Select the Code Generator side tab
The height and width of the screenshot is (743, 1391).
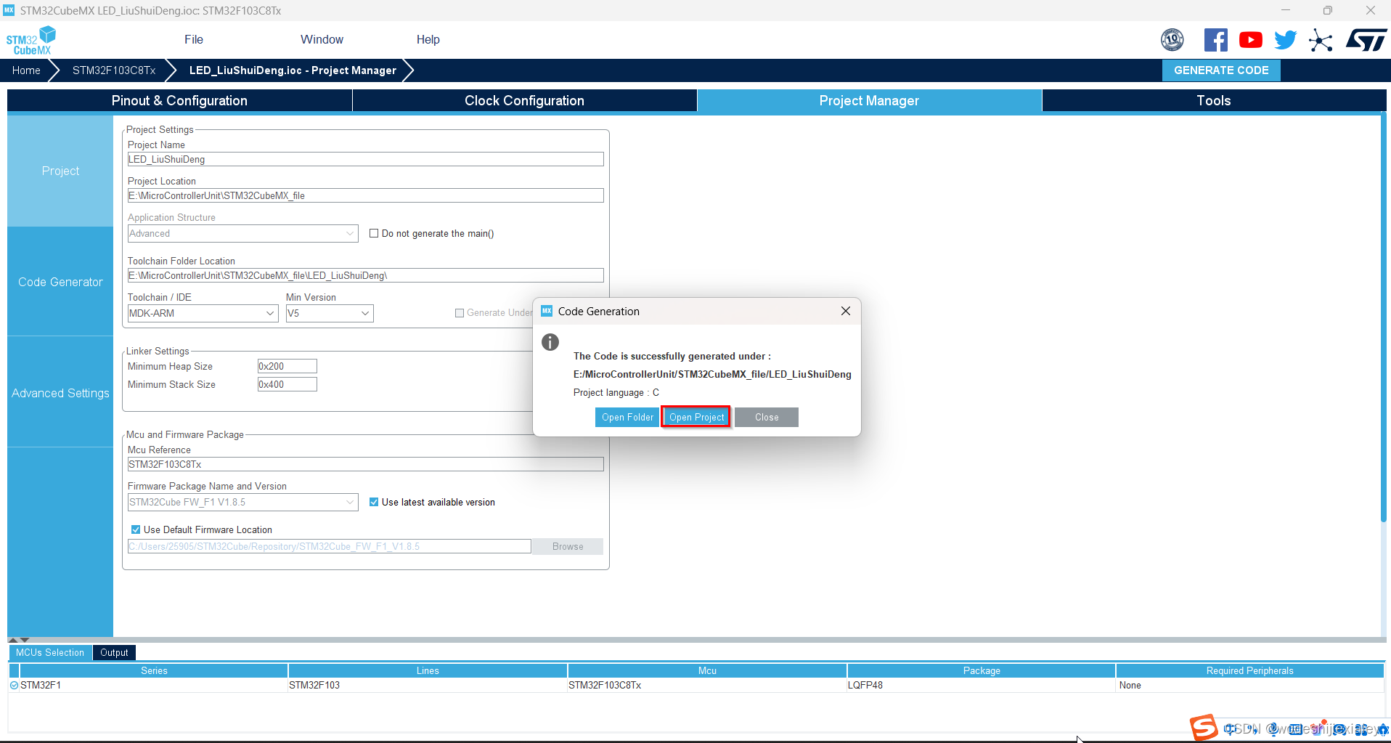coord(60,282)
